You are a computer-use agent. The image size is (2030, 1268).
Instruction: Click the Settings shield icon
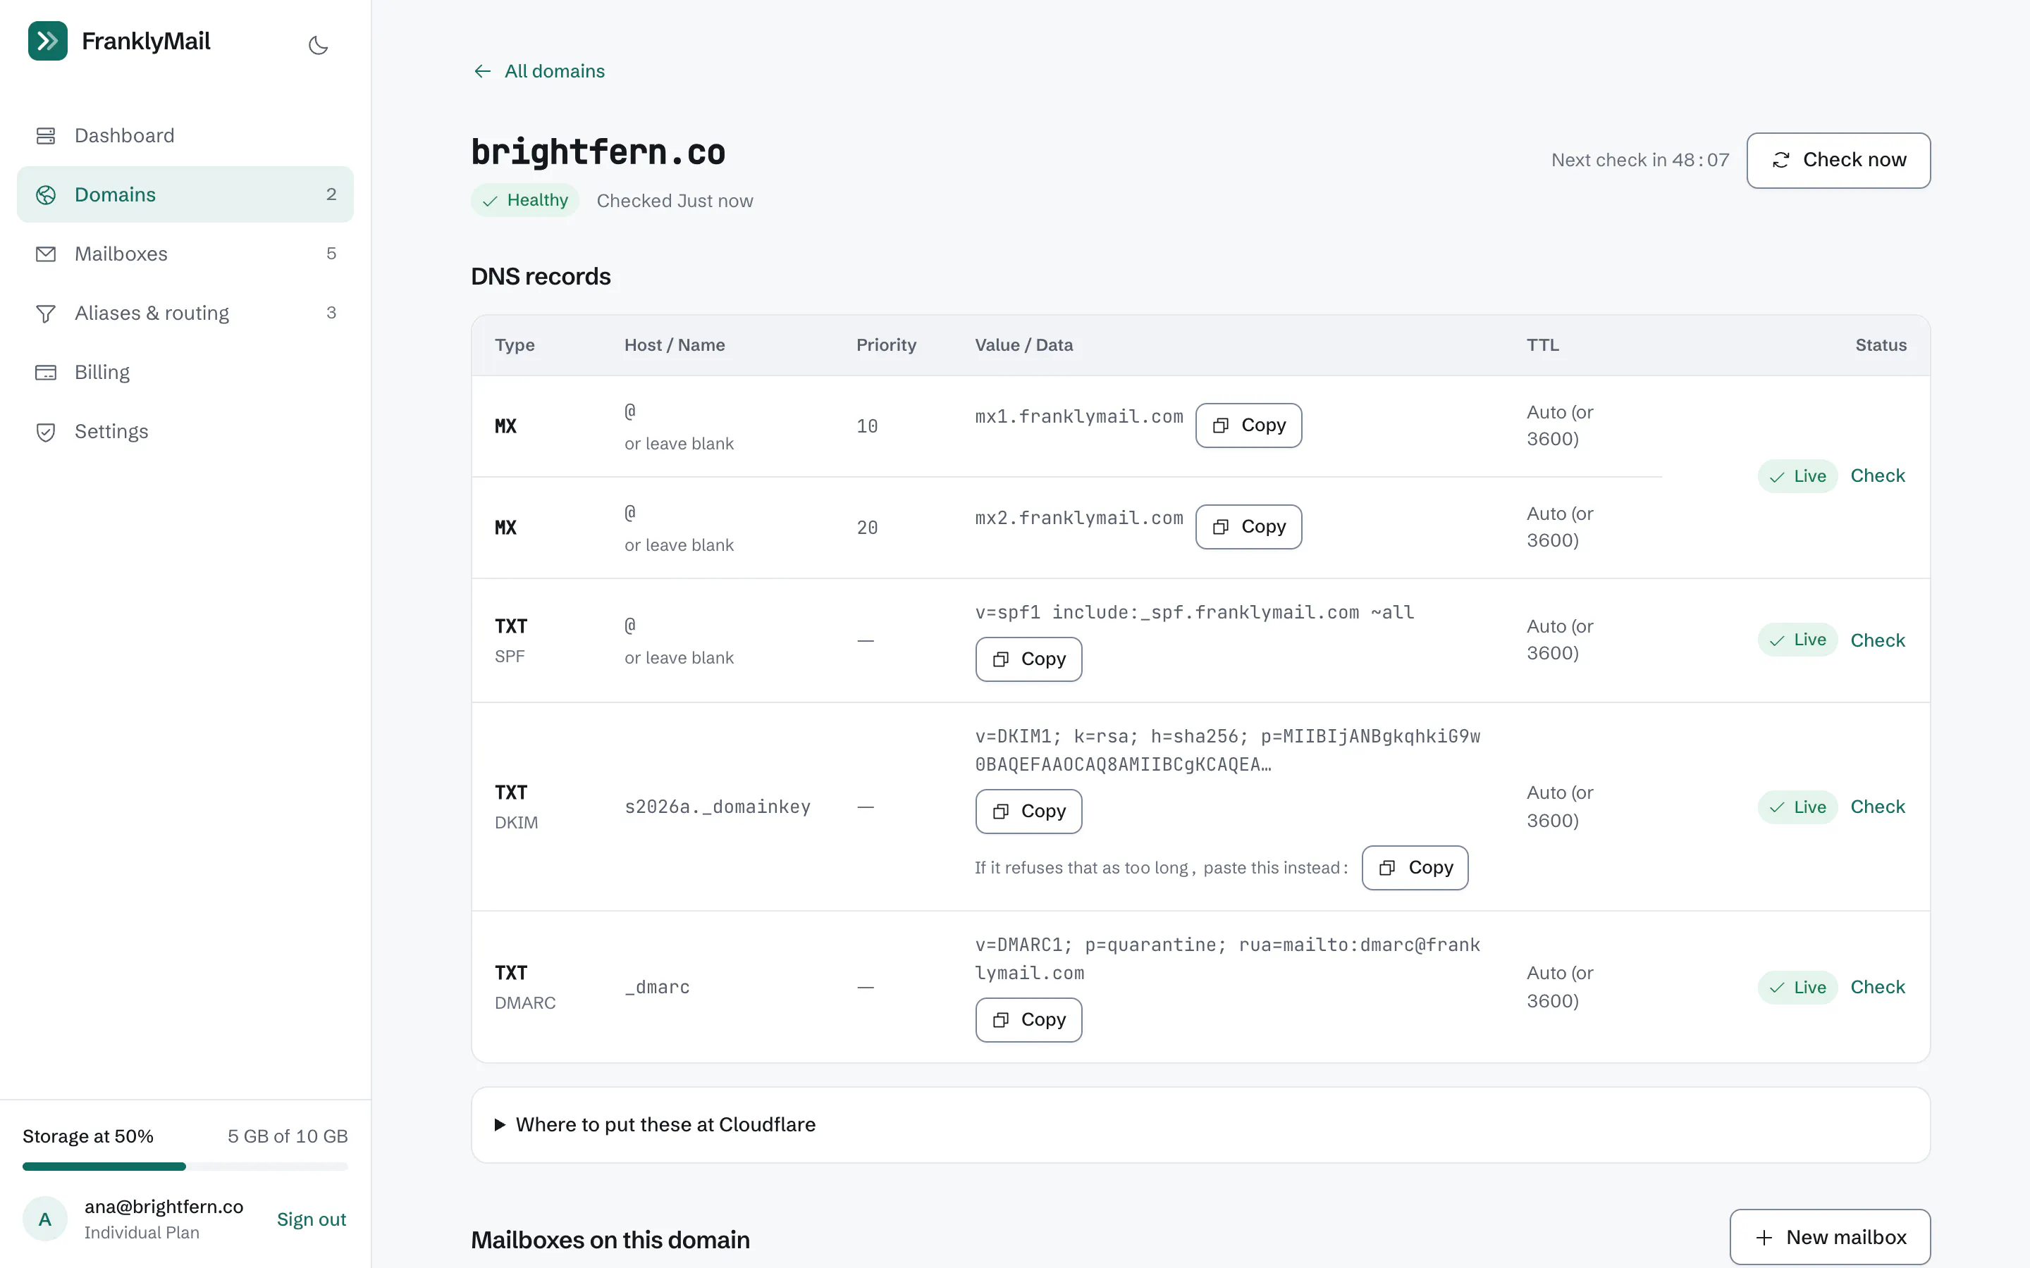point(46,432)
